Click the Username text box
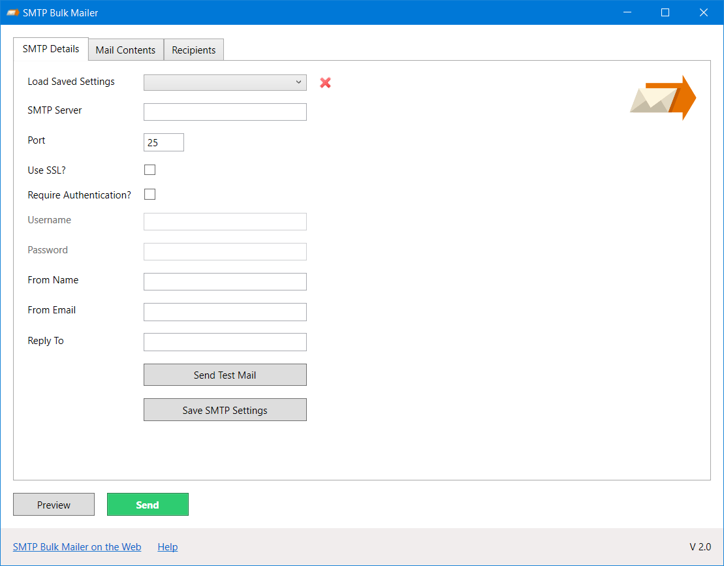 tap(225, 221)
